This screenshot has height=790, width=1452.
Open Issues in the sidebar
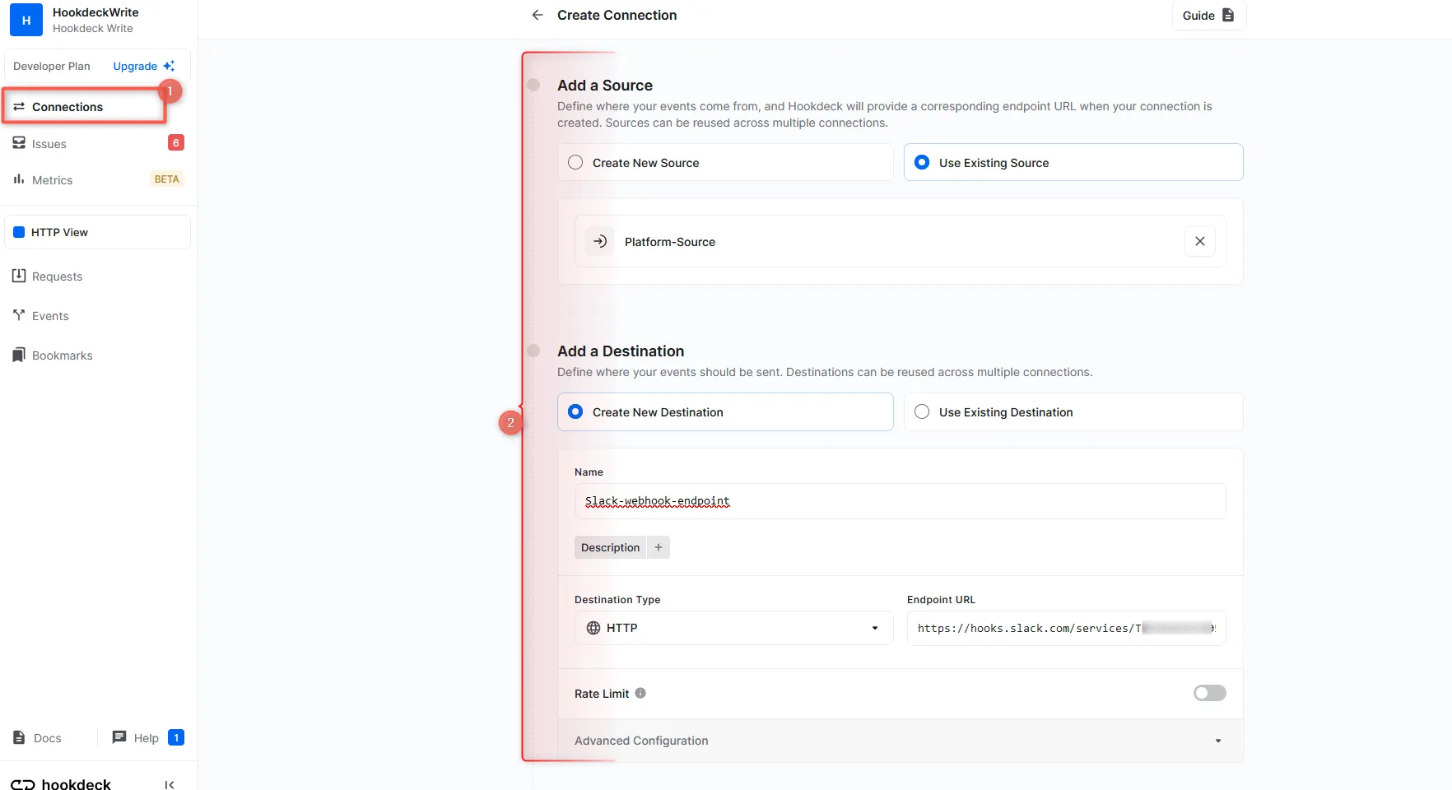(49, 144)
